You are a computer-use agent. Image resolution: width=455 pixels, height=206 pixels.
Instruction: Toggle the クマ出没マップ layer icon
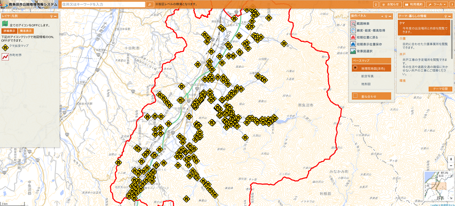[5, 46]
